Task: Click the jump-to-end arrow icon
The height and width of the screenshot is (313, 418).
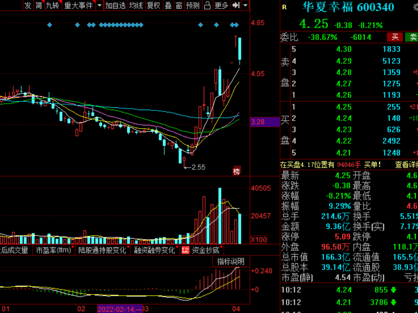Action: coord(236,5)
